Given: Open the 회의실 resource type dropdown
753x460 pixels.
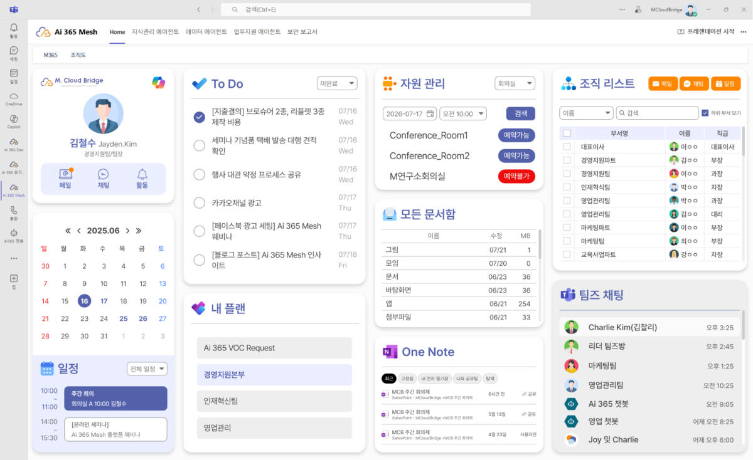Looking at the screenshot, I should click(x=515, y=83).
